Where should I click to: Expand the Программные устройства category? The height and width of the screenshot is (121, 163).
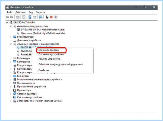[x=11, y=87]
